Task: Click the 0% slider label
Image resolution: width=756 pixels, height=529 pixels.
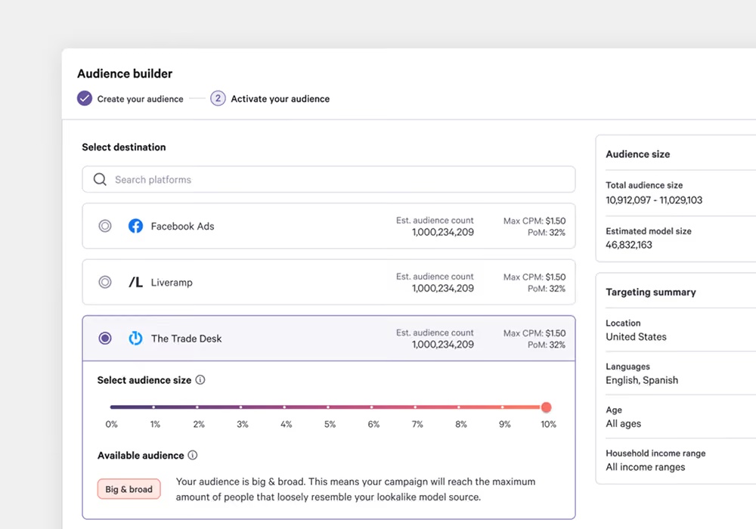Action: point(111,424)
